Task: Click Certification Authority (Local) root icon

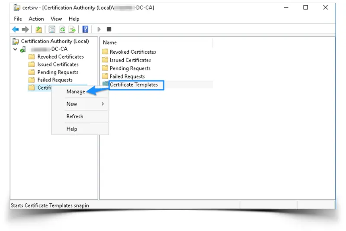Action: (16, 41)
